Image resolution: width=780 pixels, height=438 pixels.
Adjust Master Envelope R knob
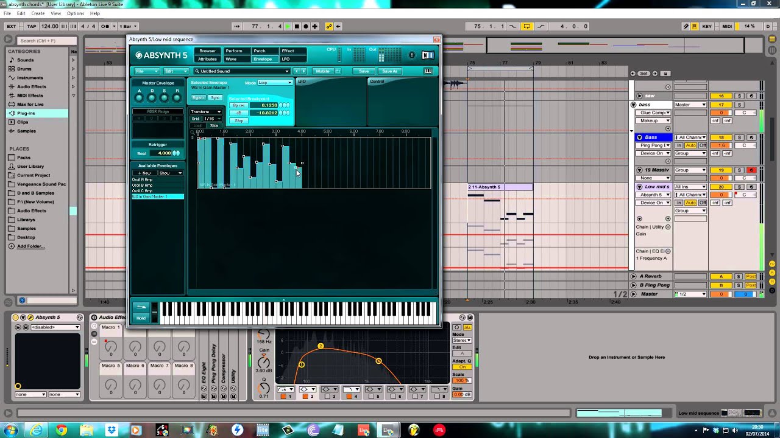[177, 97]
